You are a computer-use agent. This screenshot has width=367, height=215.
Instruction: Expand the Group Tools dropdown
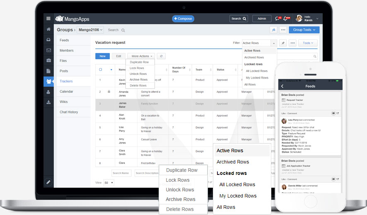coord(304,30)
